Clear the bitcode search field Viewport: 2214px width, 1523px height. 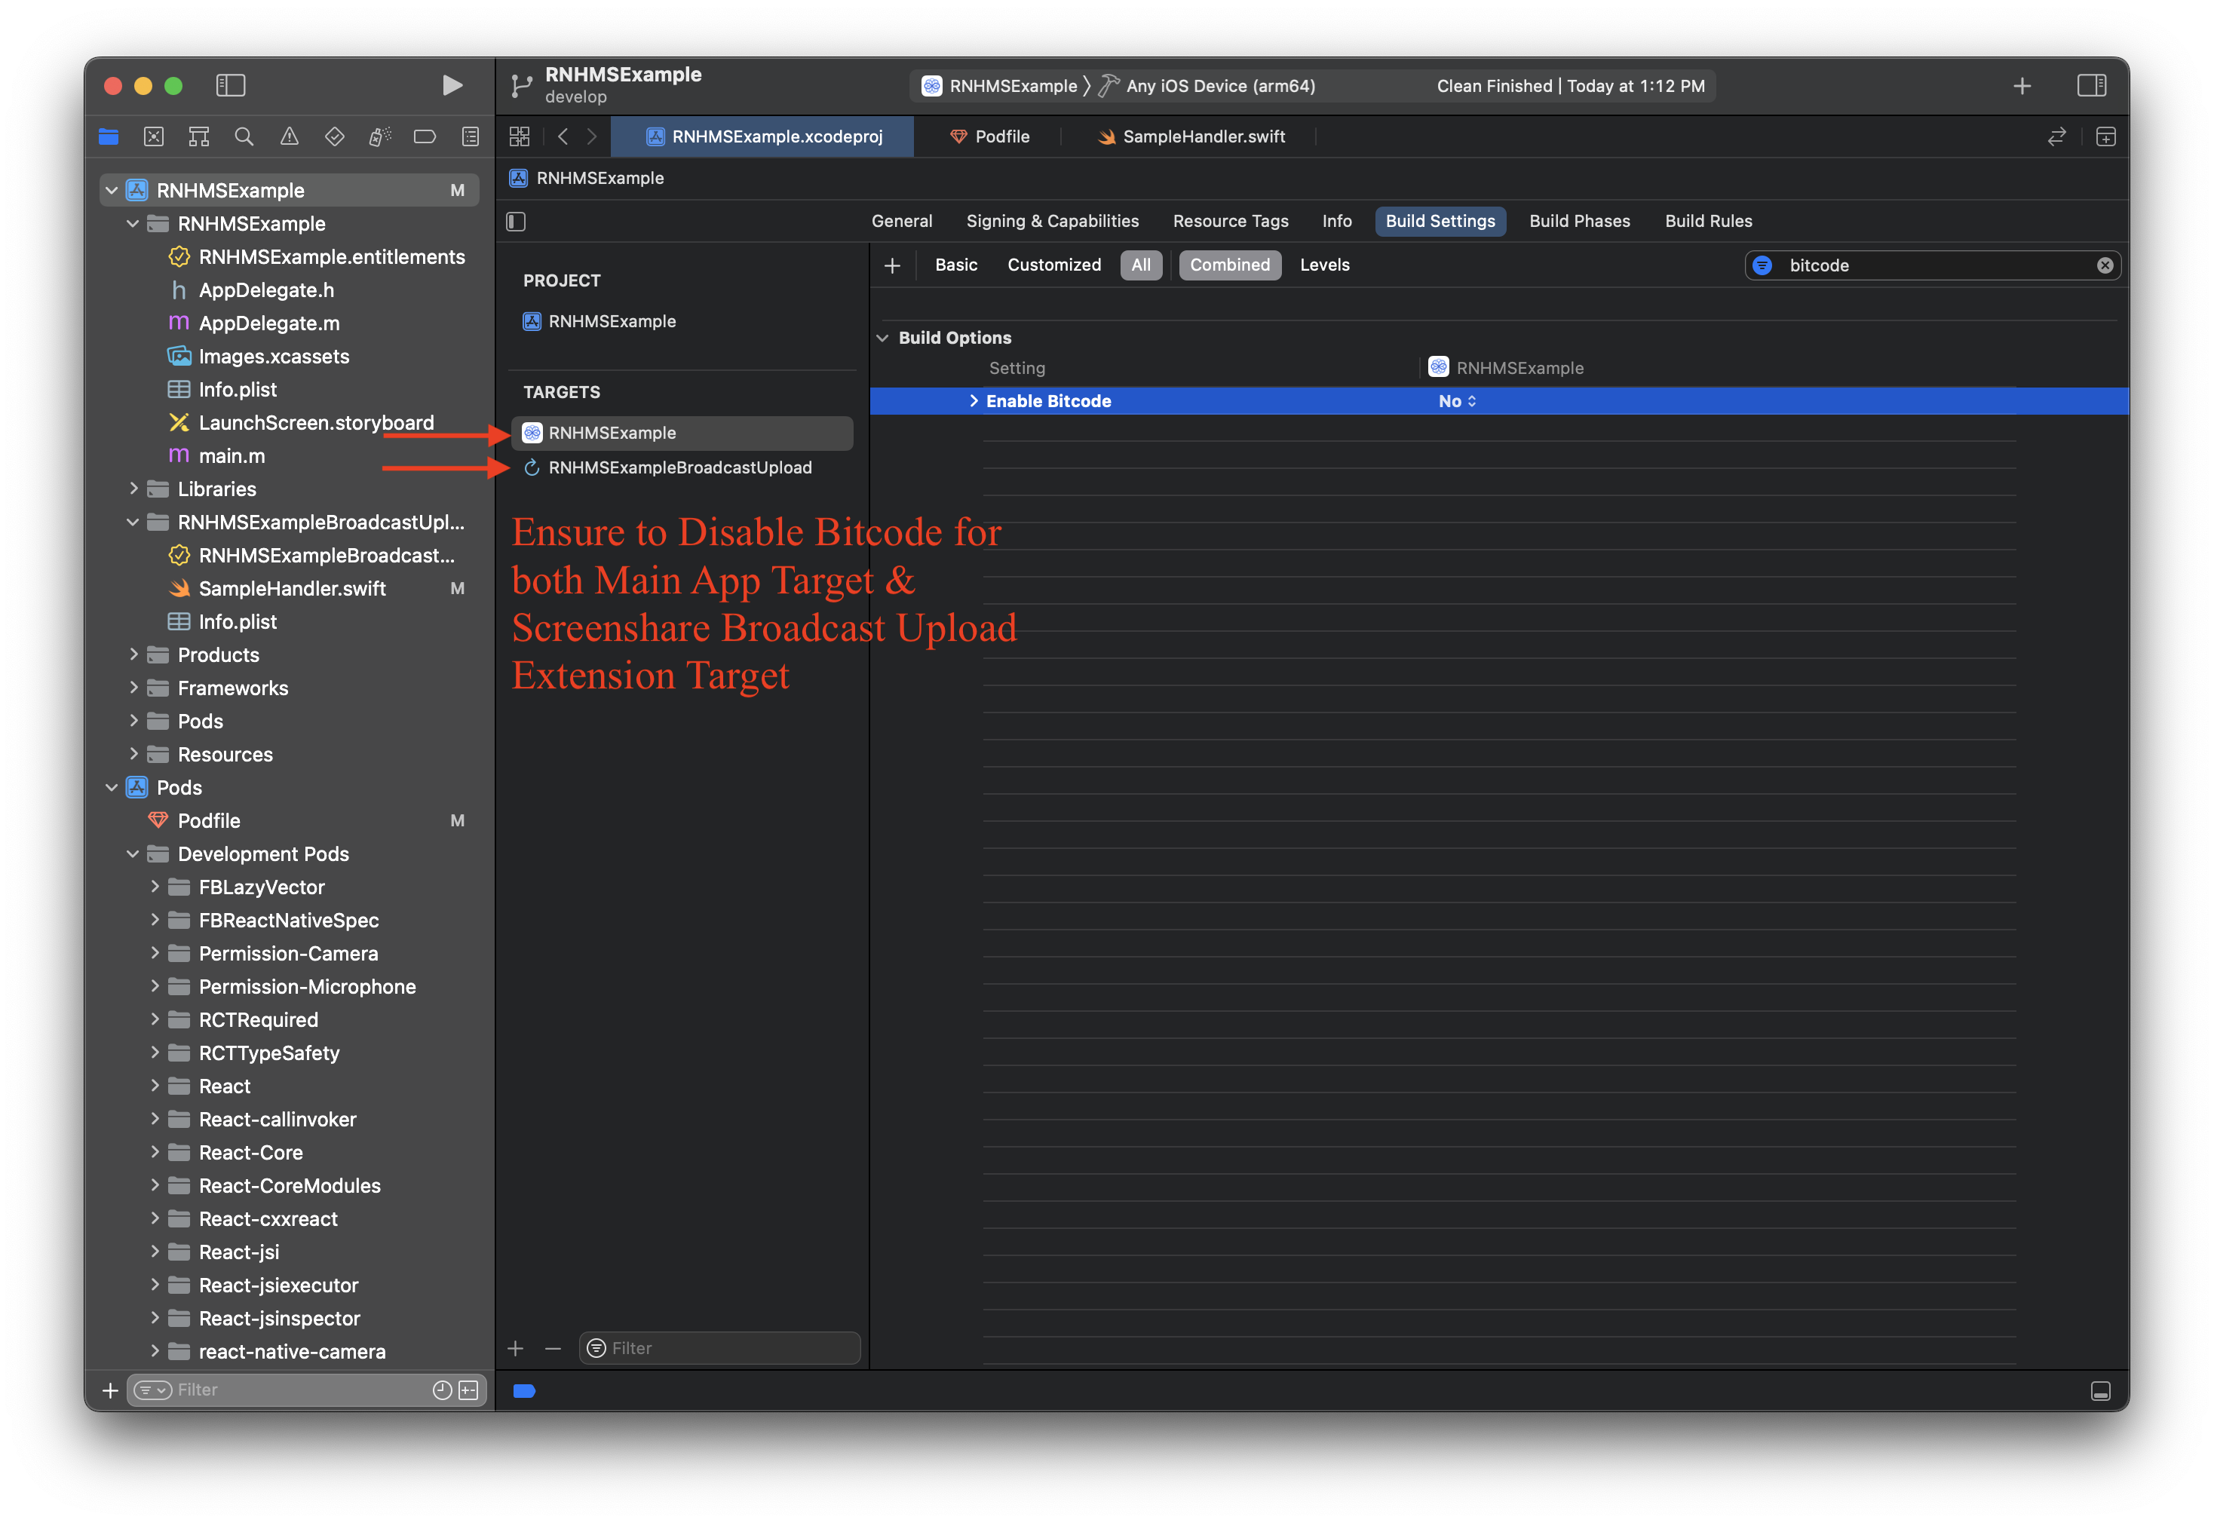tap(2105, 265)
